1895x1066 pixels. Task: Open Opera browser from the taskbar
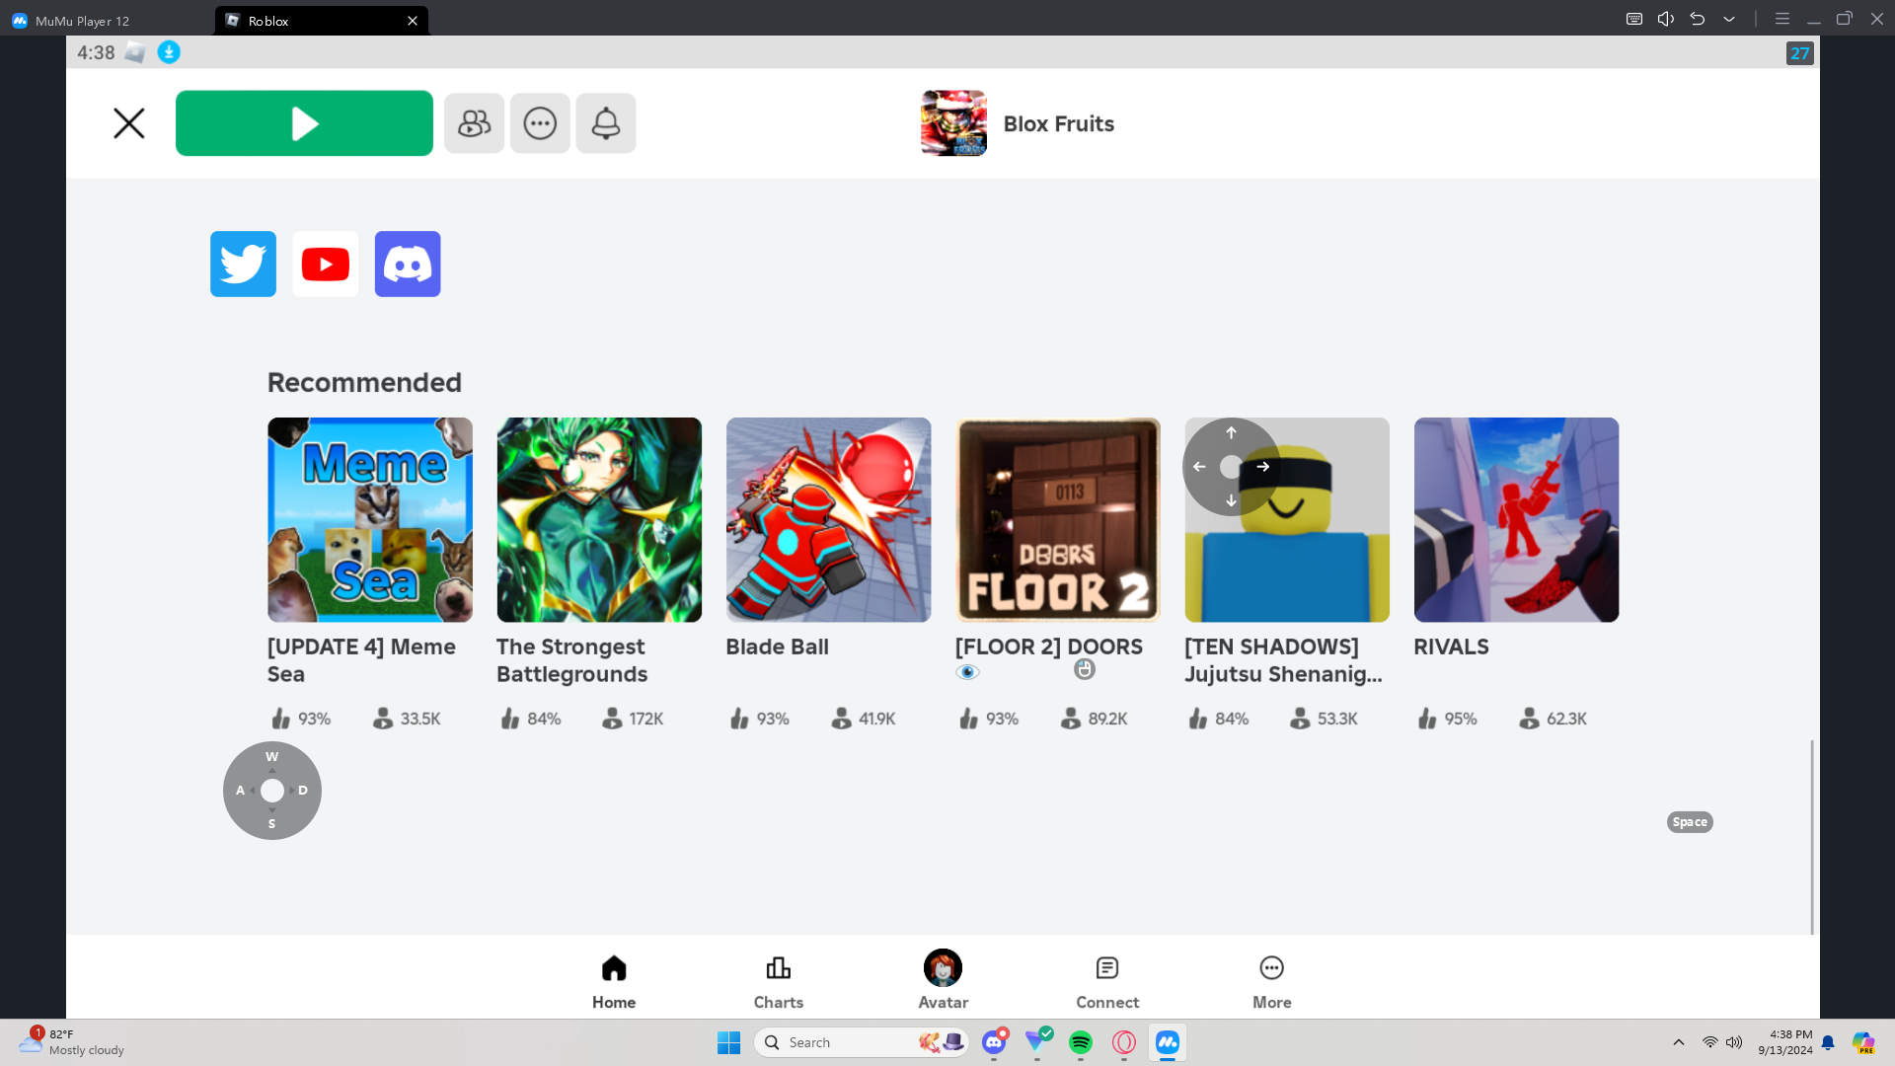pos(1124,1042)
